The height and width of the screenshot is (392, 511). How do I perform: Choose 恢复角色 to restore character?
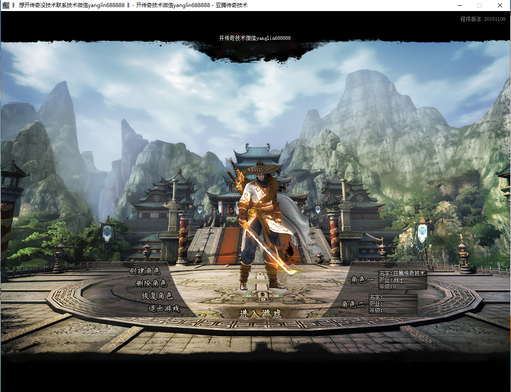pyautogui.click(x=157, y=296)
